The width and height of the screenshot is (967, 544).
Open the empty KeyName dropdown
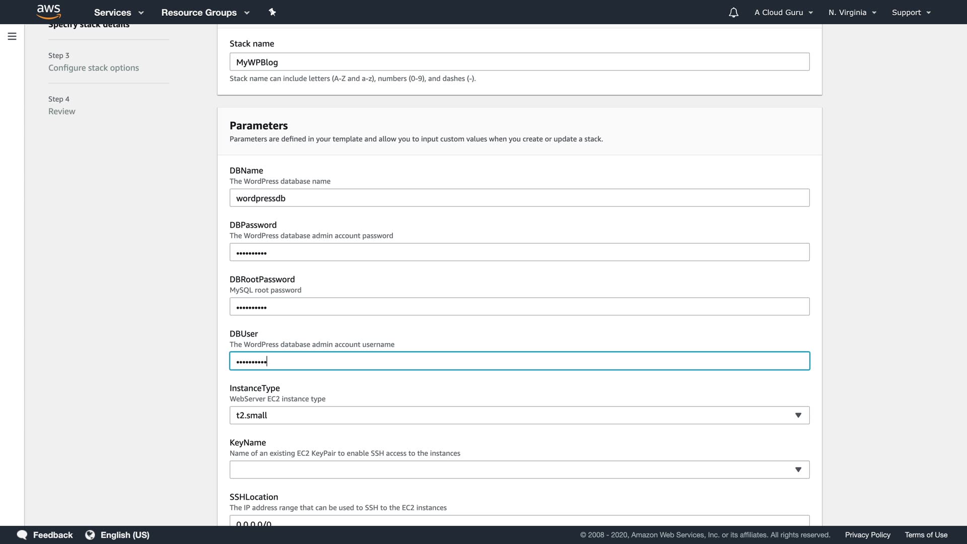coord(519,470)
